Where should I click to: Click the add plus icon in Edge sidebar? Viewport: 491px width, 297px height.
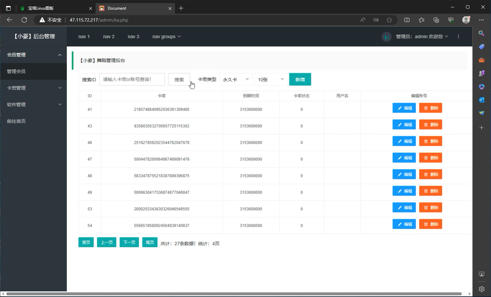pos(481,128)
